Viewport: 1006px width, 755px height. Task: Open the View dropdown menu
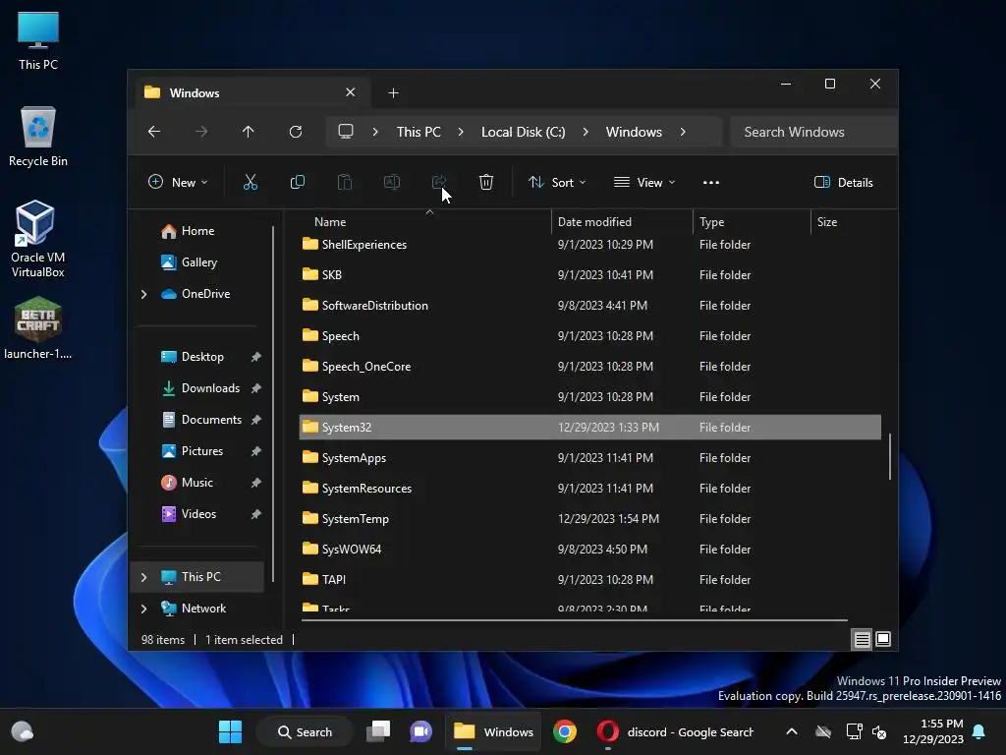[x=644, y=182]
